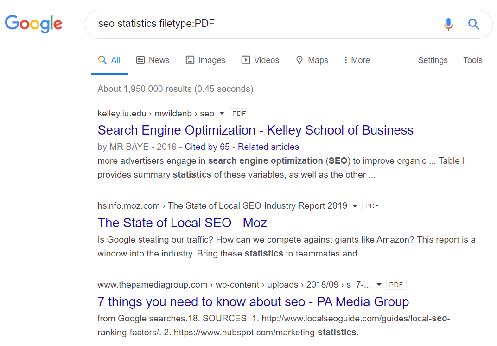Open Maps search via its pin icon
Image resolution: width=497 pixels, height=346 pixels.
(x=299, y=60)
